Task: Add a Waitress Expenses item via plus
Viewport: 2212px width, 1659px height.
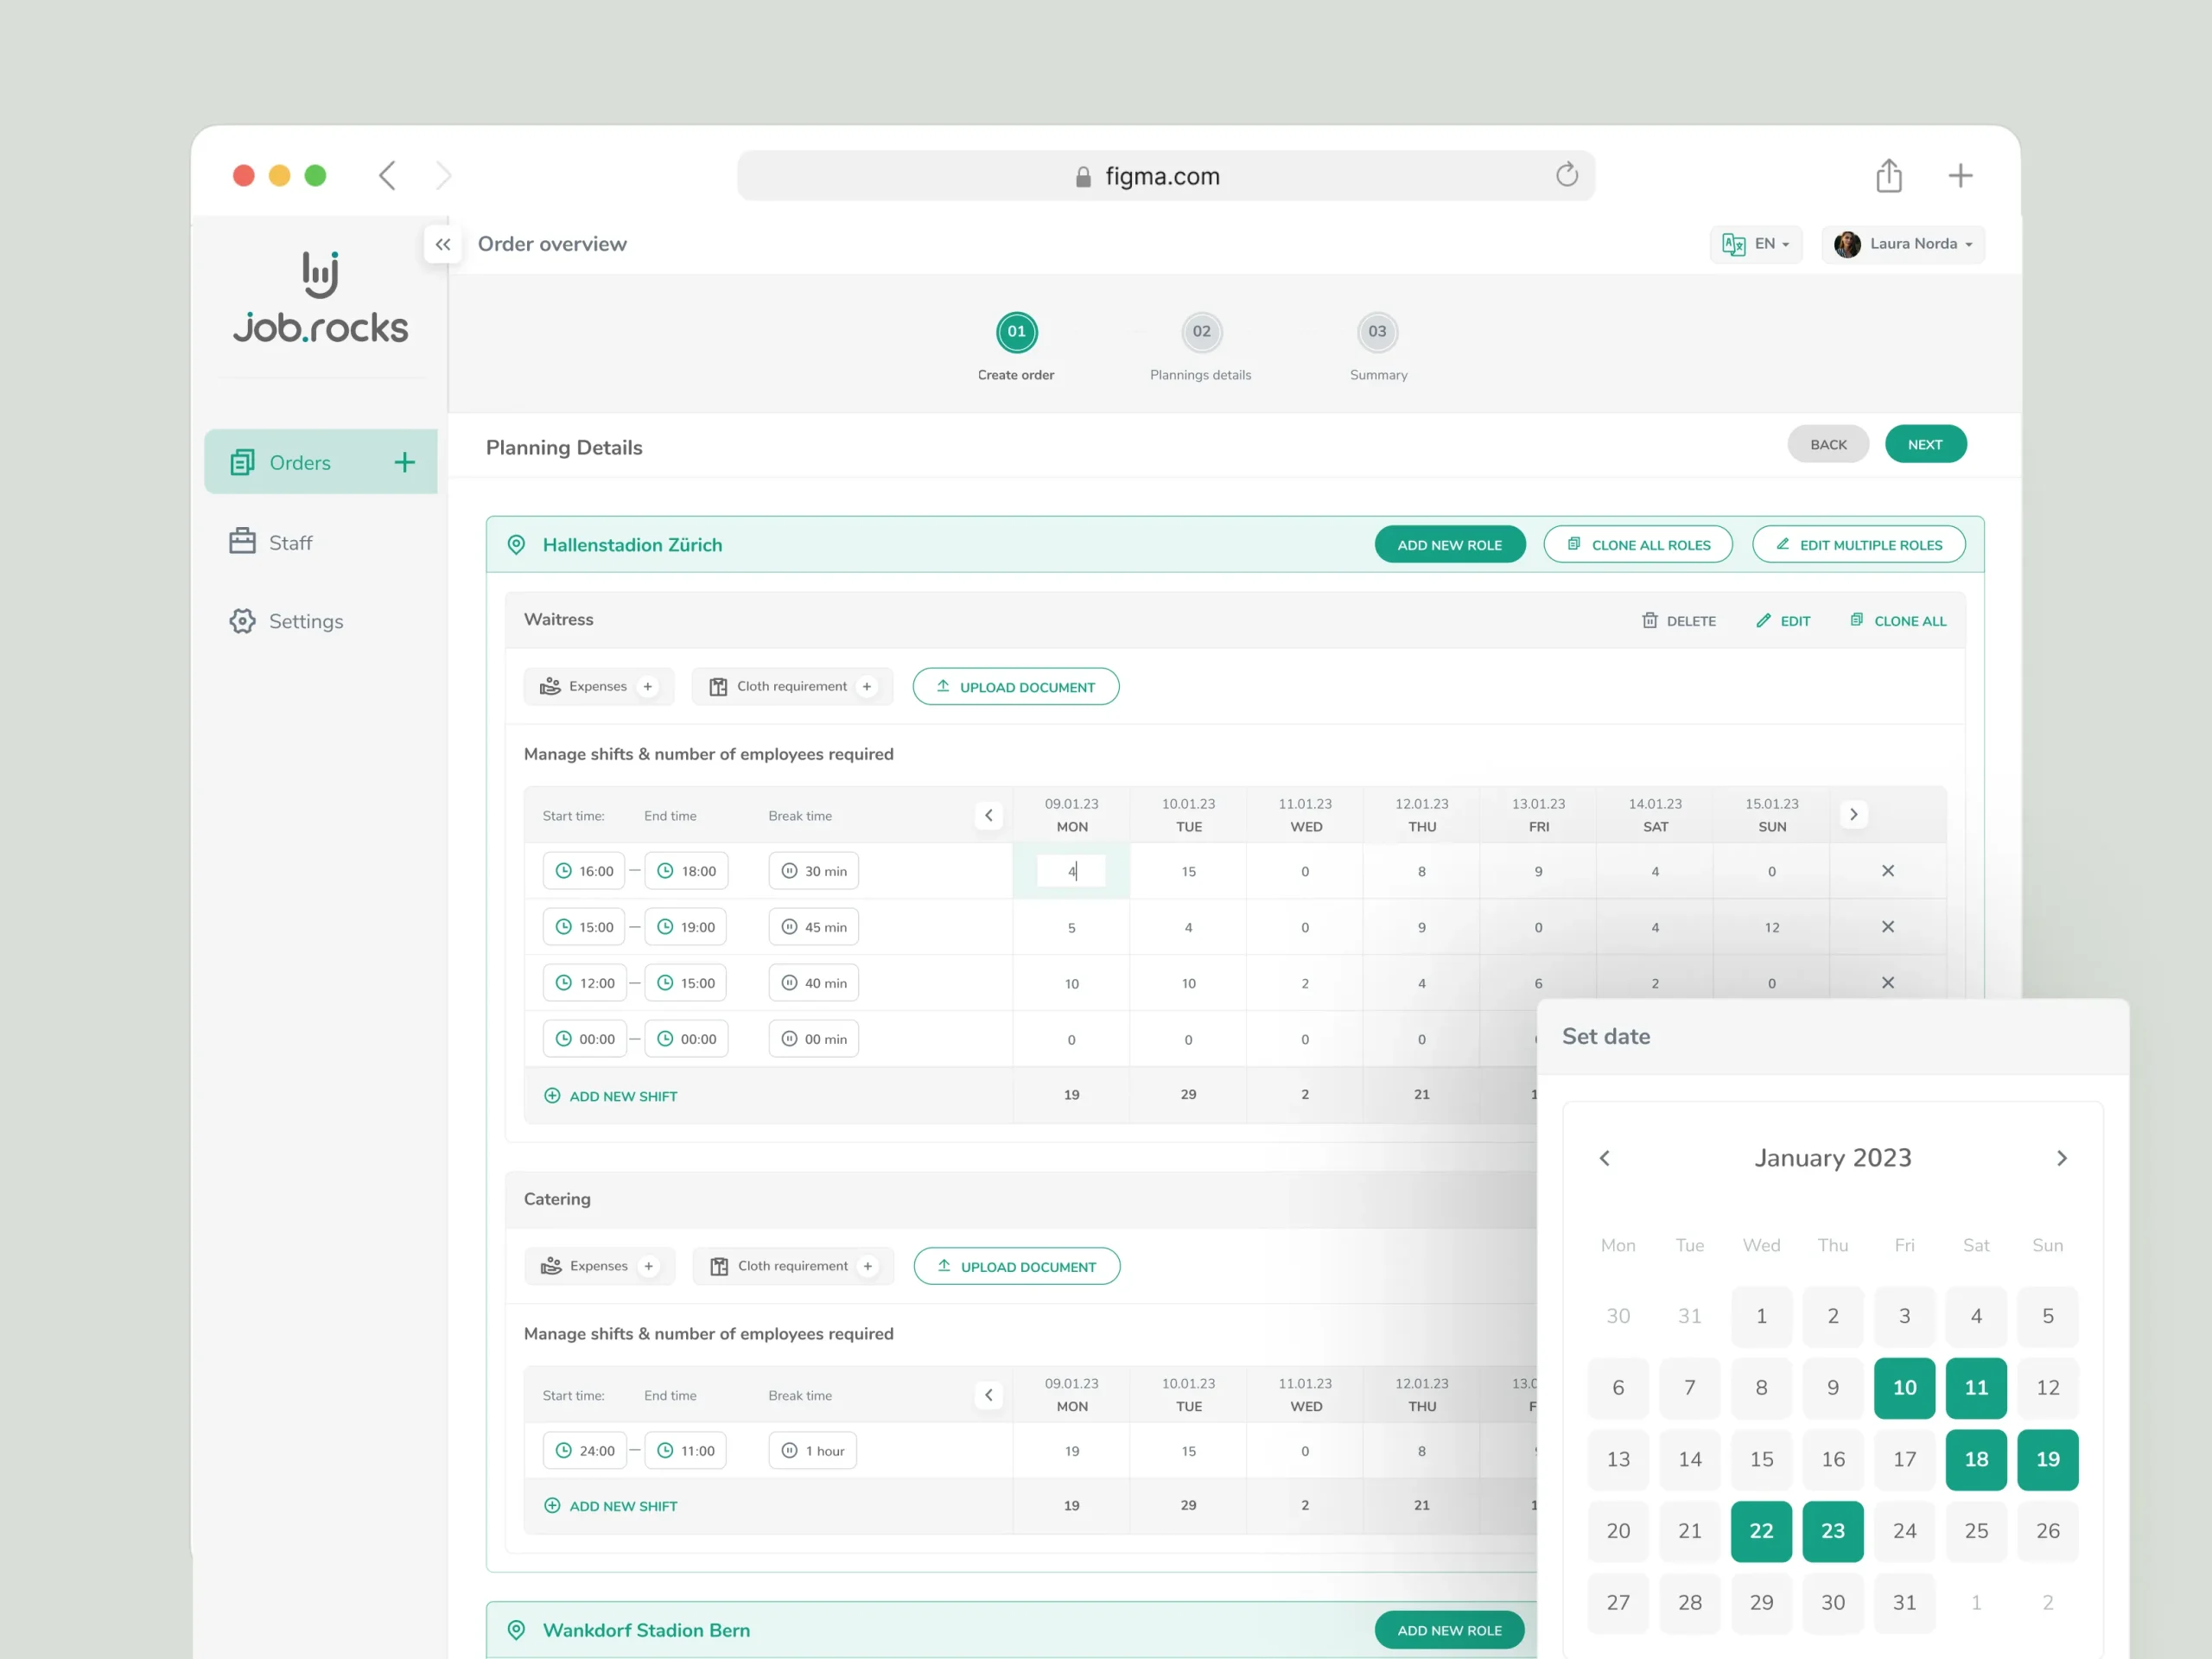Action: [648, 686]
